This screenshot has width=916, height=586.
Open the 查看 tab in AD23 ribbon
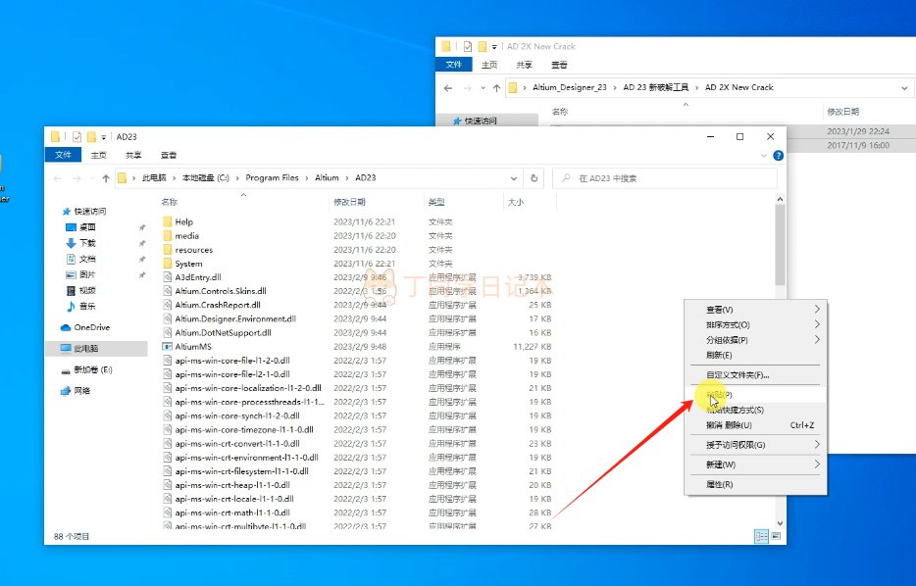point(169,155)
